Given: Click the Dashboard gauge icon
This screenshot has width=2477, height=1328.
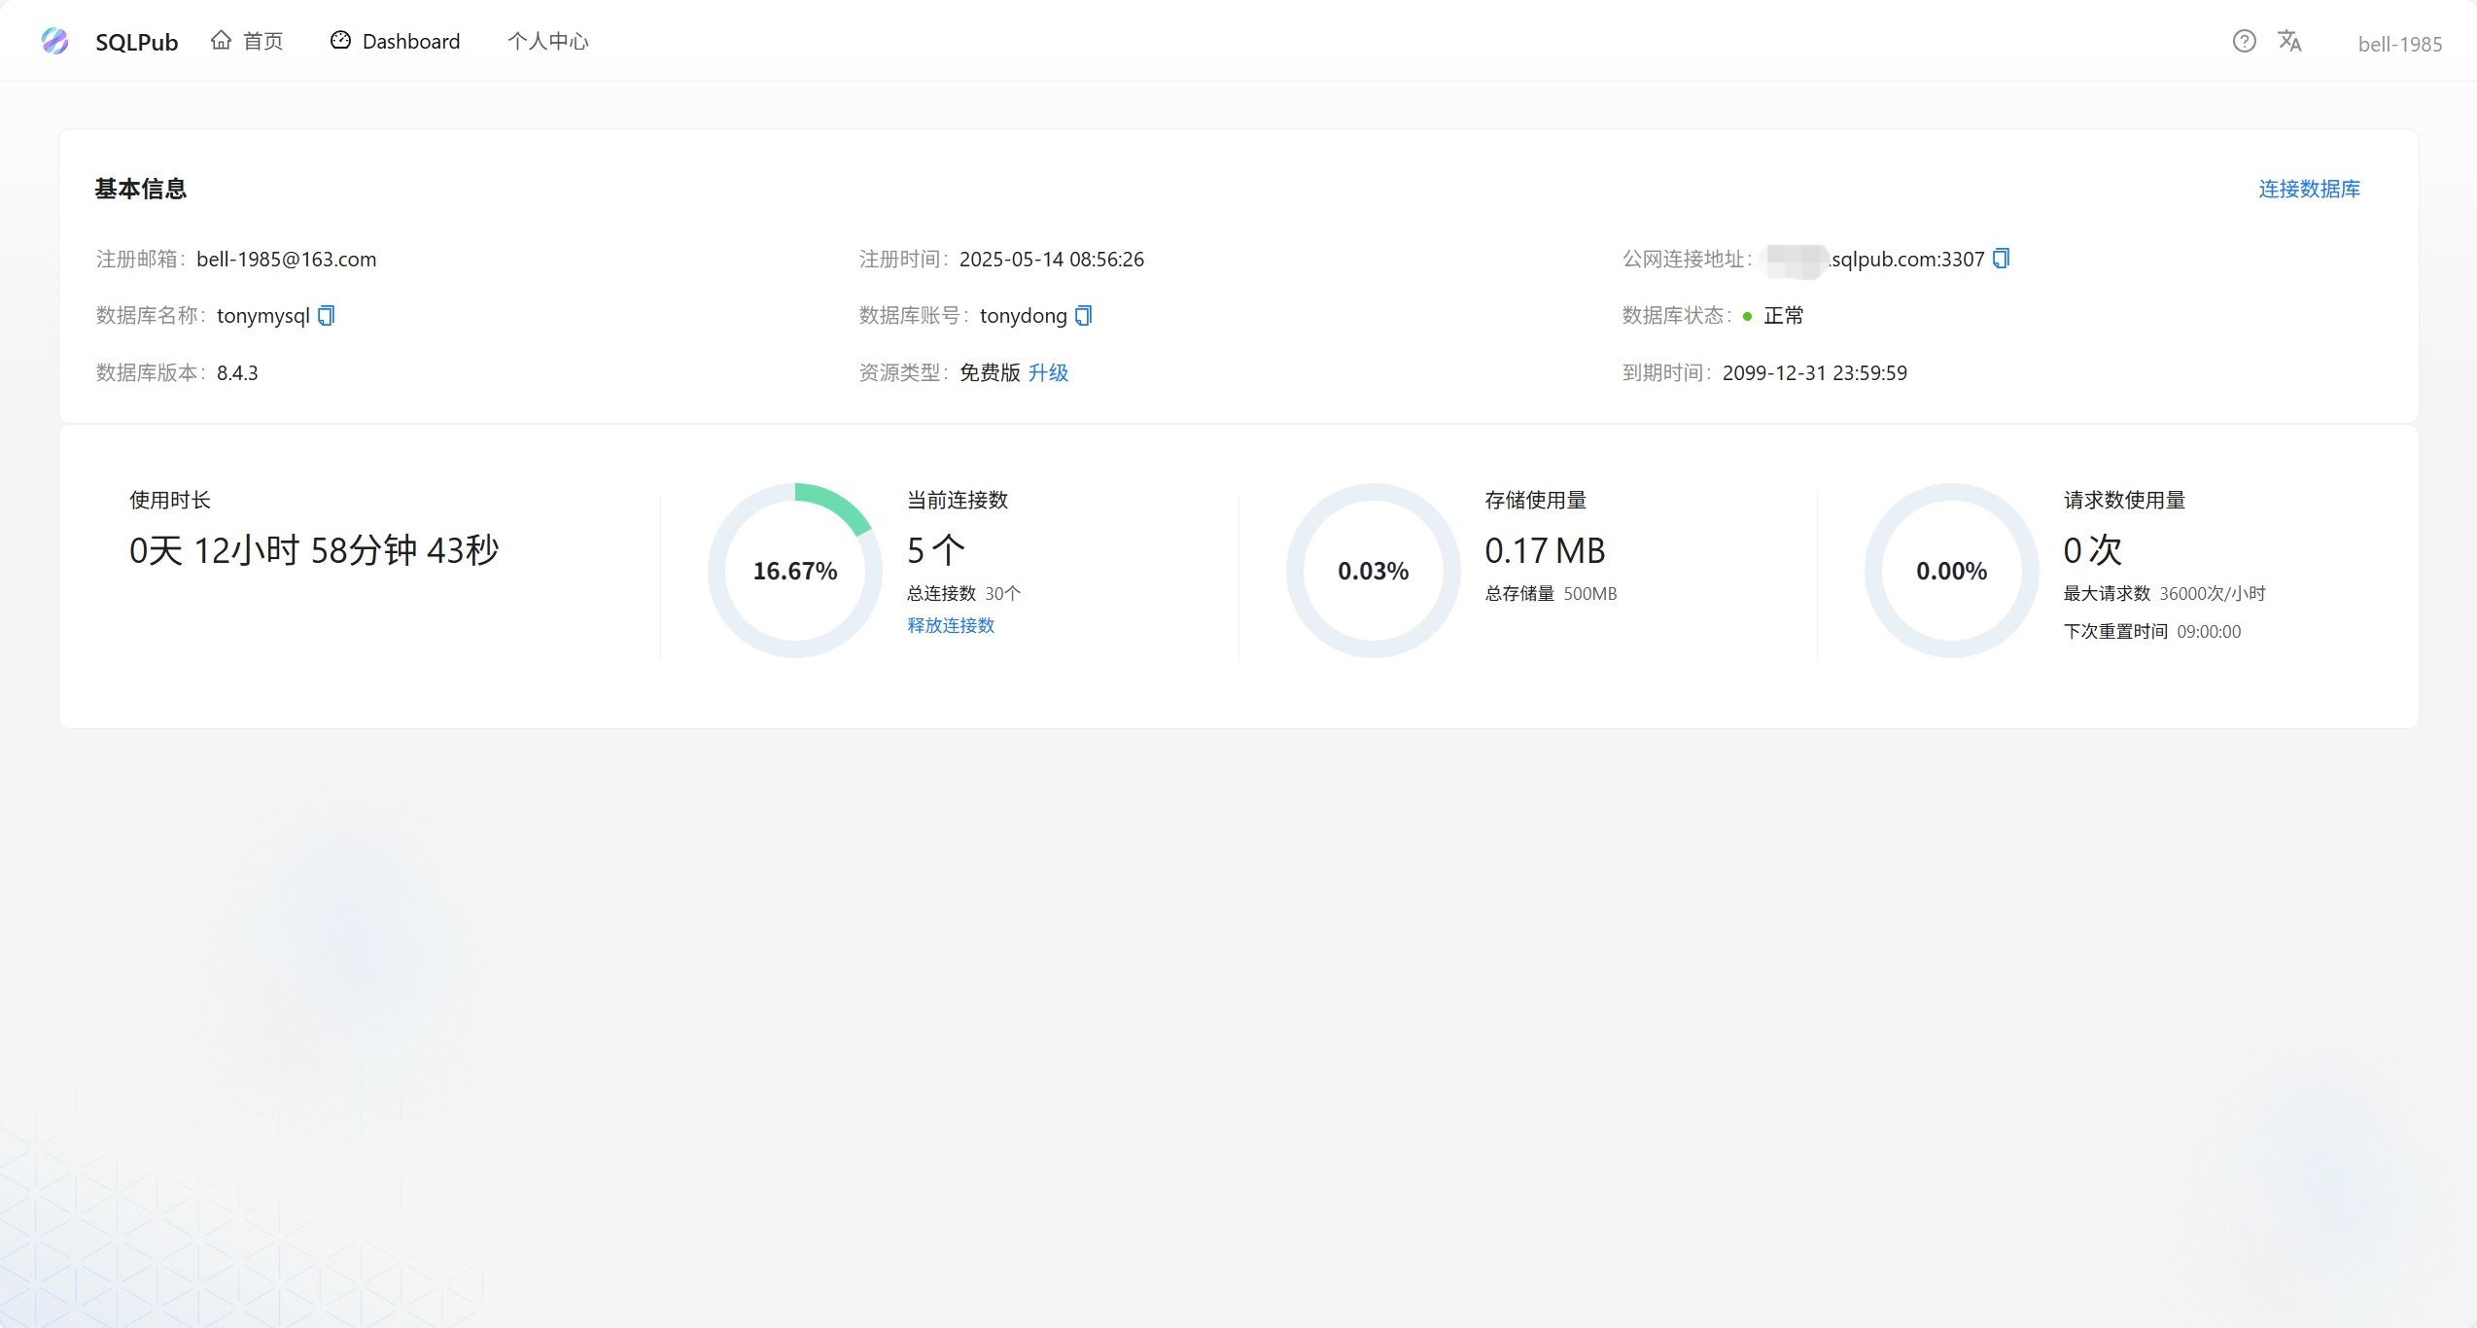Looking at the screenshot, I should click(x=340, y=40).
